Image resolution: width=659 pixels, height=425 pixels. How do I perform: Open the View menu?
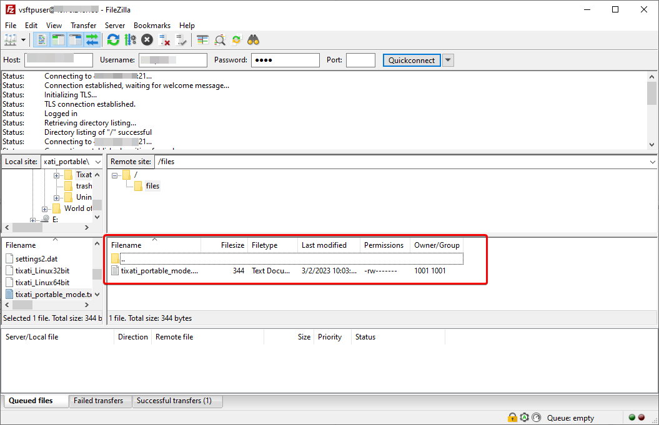coord(54,25)
